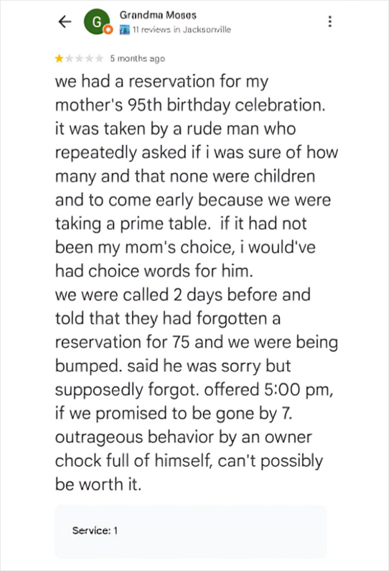
Task: Click the back arrow icon
Action: click(63, 22)
